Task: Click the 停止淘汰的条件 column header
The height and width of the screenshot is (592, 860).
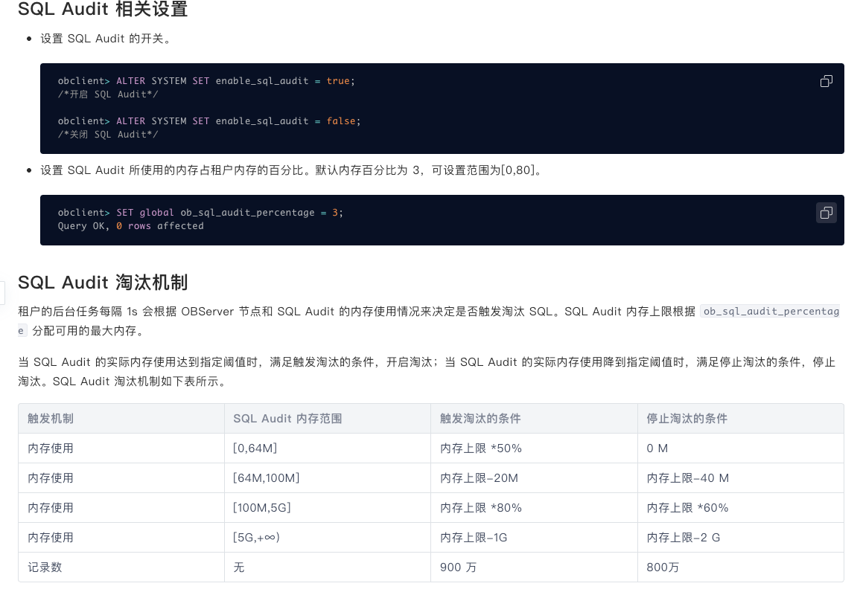Action: coord(687,418)
